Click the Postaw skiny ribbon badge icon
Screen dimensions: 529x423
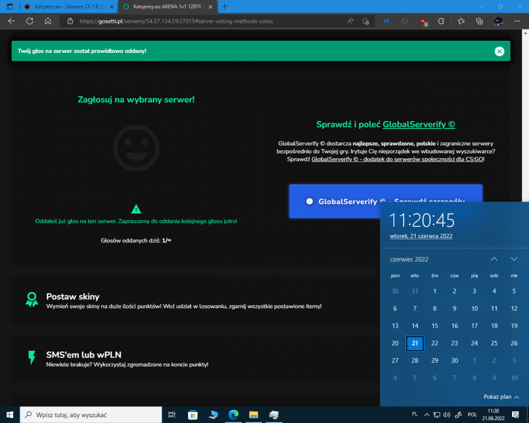click(x=32, y=300)
